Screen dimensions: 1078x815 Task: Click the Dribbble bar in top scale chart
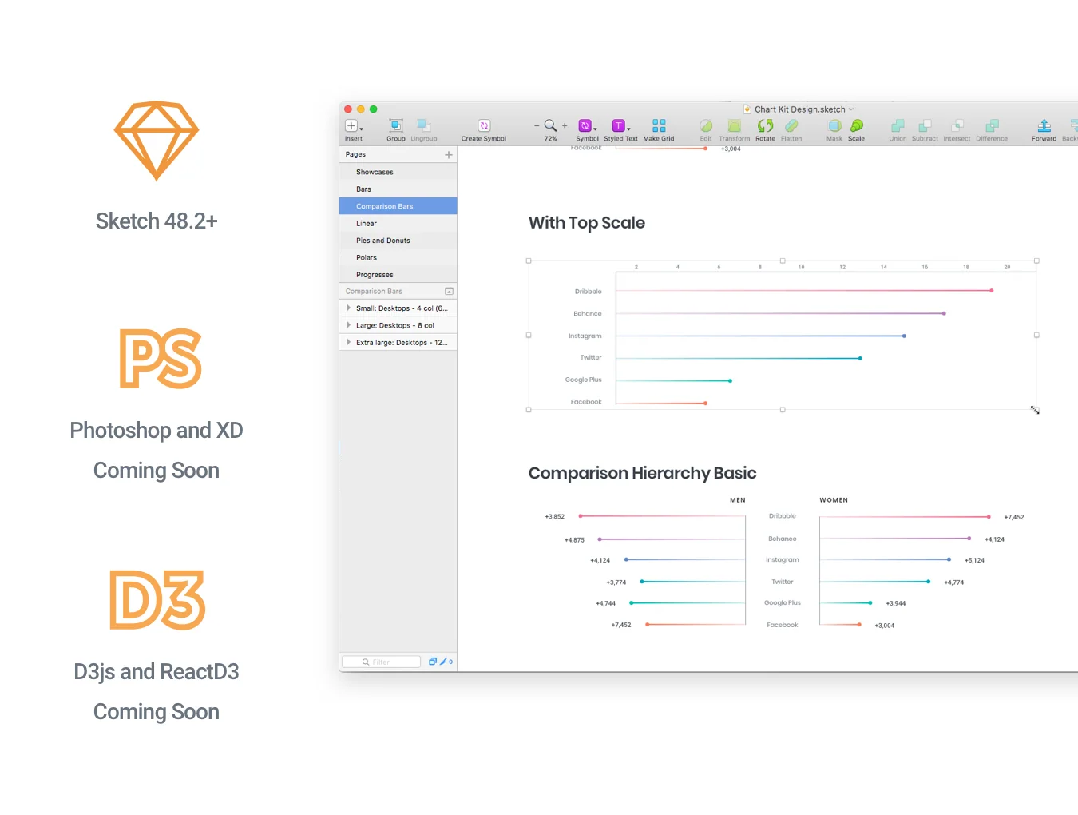pos(805,291)
